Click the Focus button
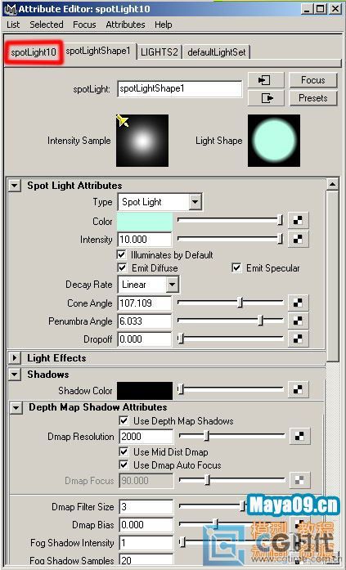The height and width of the screenshot is (570, 346). (313, 80)
